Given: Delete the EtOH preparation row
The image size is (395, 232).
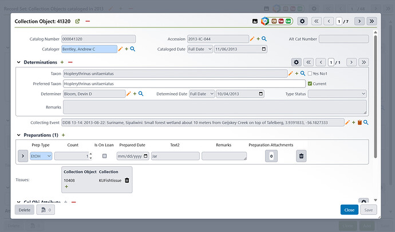Looking at the screenshot, I should point(301,156).
